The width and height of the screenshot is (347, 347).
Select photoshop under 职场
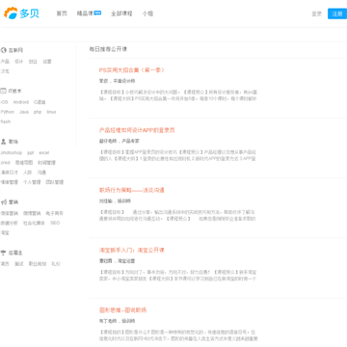(x=12, y=152)
